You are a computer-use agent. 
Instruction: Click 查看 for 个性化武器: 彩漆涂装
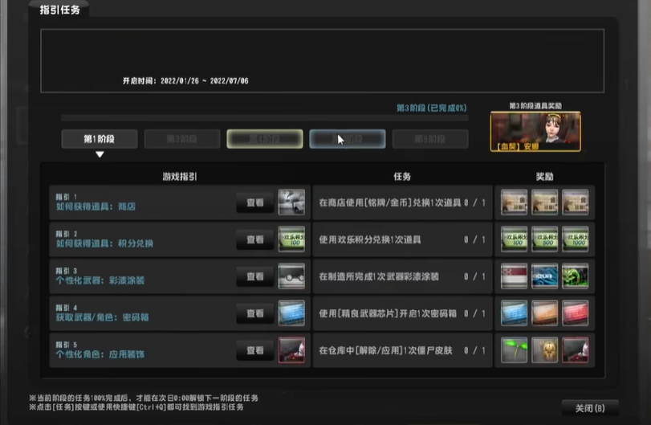pyautogui.click(x=255, y=276)
